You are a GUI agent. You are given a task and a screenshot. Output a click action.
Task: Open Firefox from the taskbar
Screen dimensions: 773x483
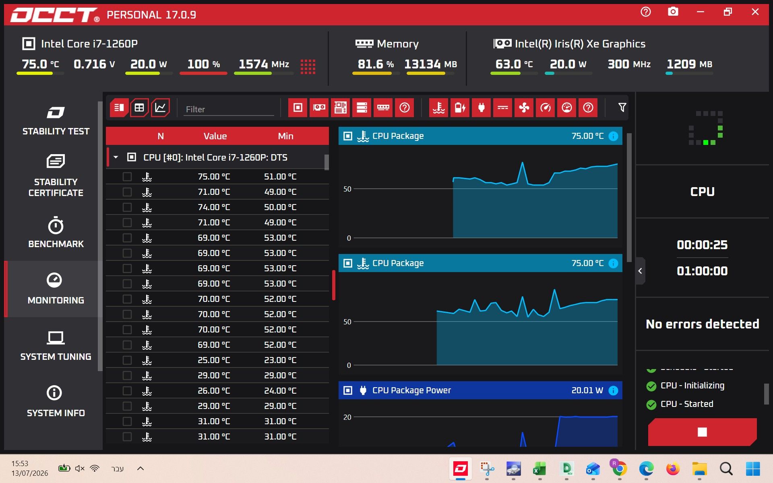pyautogui.click(x=673, y=469)
